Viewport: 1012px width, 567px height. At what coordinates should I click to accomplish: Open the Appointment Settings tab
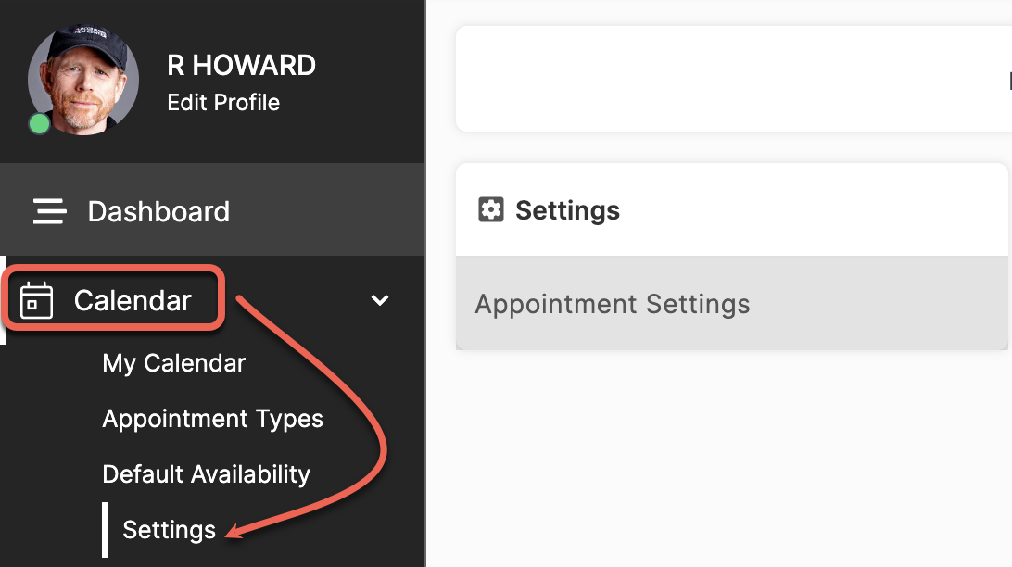pyautogui.click(x=732, y=303)
